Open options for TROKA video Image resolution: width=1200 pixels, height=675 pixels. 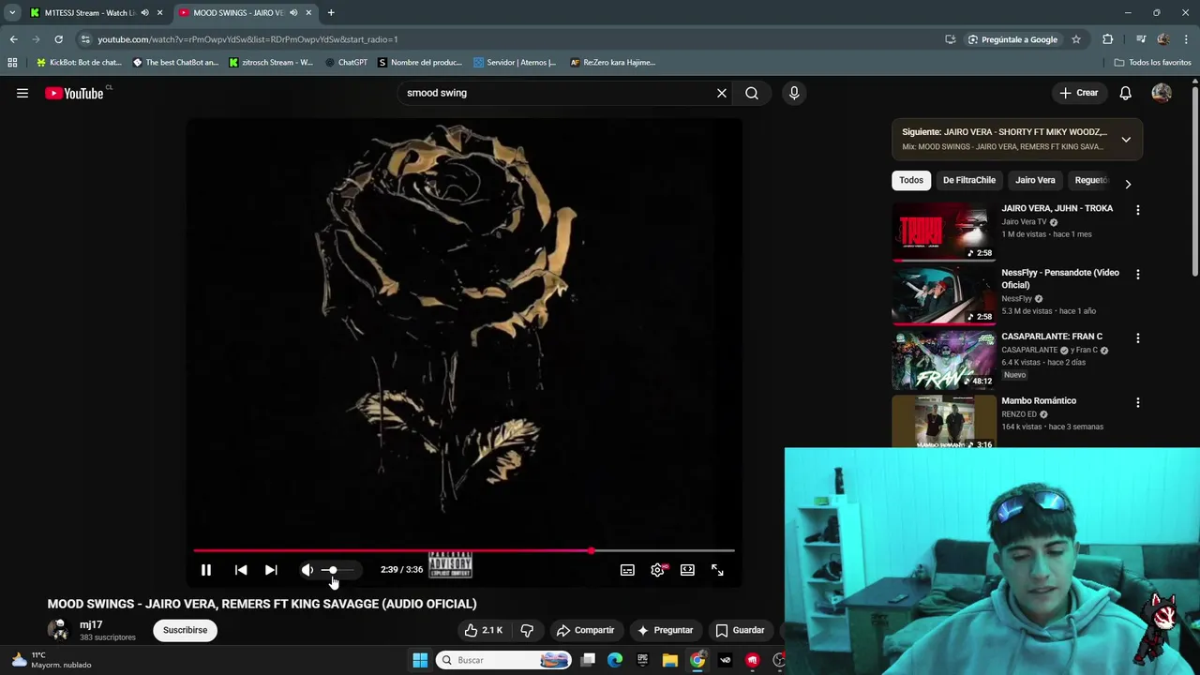click(x=1138, y=210)
